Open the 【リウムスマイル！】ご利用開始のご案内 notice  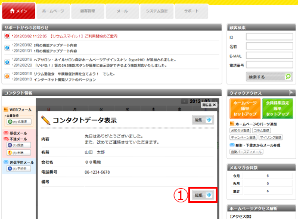point(83,36)
